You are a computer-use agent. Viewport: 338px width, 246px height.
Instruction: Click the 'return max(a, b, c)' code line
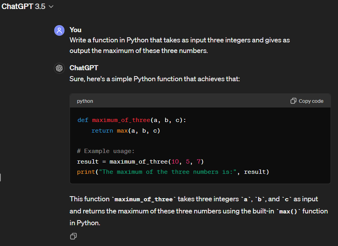pos(126,131)
